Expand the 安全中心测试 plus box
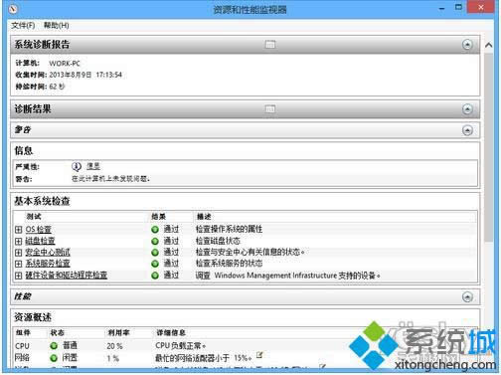Image resolution: width=501 pixels, height=375 pixels. 19,253
